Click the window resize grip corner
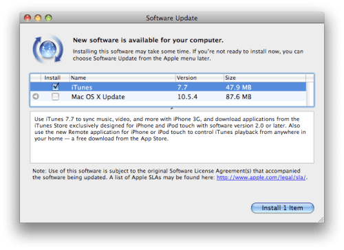 [x=321, y=220]
